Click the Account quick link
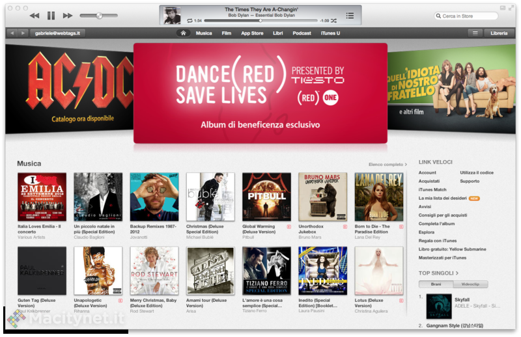521x337 pixels. (427, 172)
